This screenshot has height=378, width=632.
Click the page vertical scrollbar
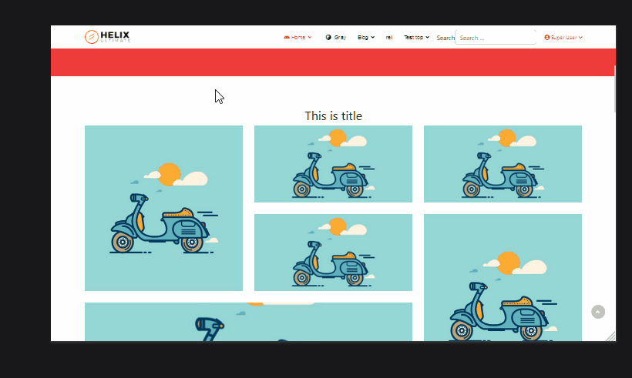coord(614,89)
